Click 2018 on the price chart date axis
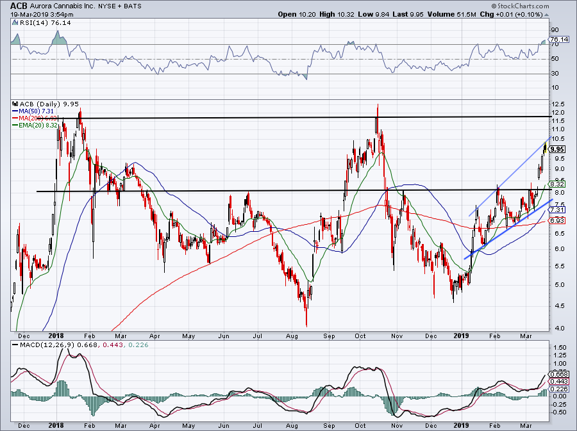The image size is (577, 431). (56, 336)
